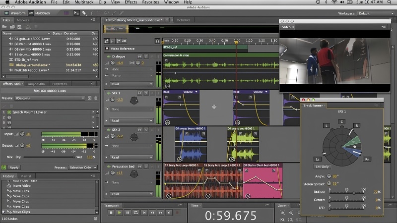Click the Stereo Spread knob in Track Panner
This screenshot has width=397, height=223.
click(x=329, y=184)
